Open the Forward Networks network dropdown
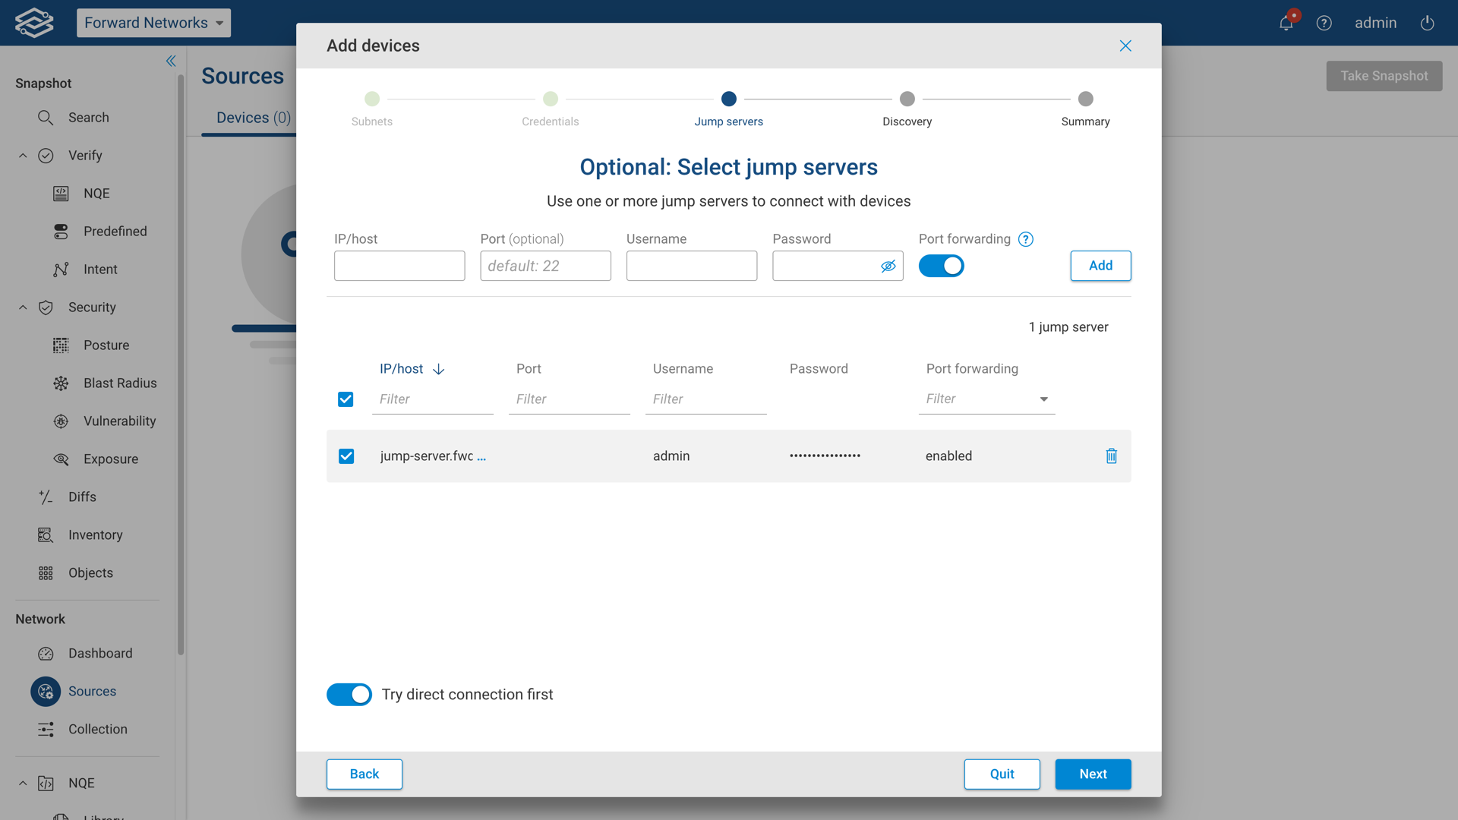The width and height of the screenshot is (1458, 820). click(153, 23)
